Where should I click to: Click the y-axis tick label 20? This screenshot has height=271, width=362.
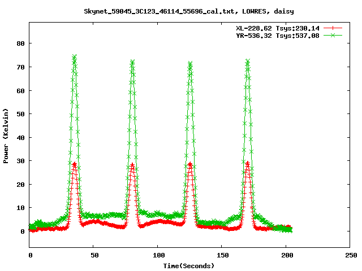pyautogui.click(x=20, y=185)
